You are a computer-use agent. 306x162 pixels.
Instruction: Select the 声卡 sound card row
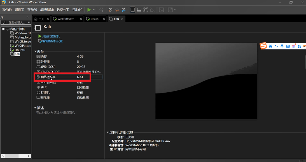pyautogui.click(x=69, y=87)
